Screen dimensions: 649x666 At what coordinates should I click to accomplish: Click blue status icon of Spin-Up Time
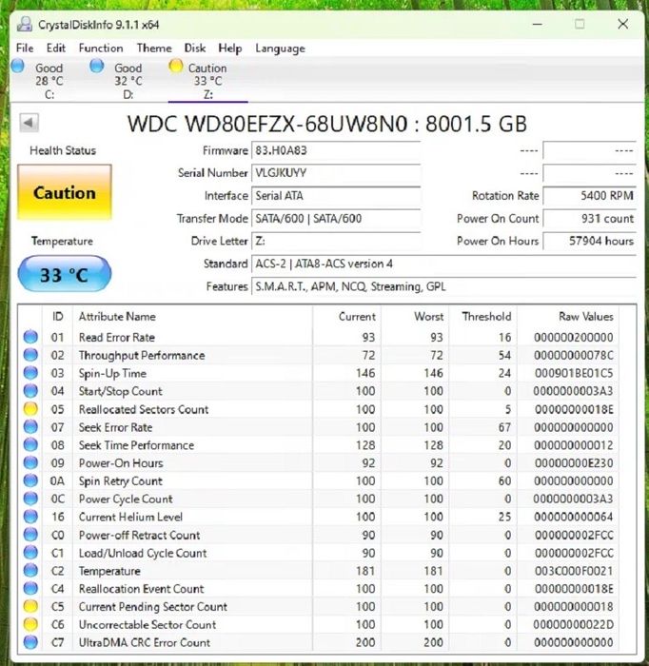click(30, 373)
